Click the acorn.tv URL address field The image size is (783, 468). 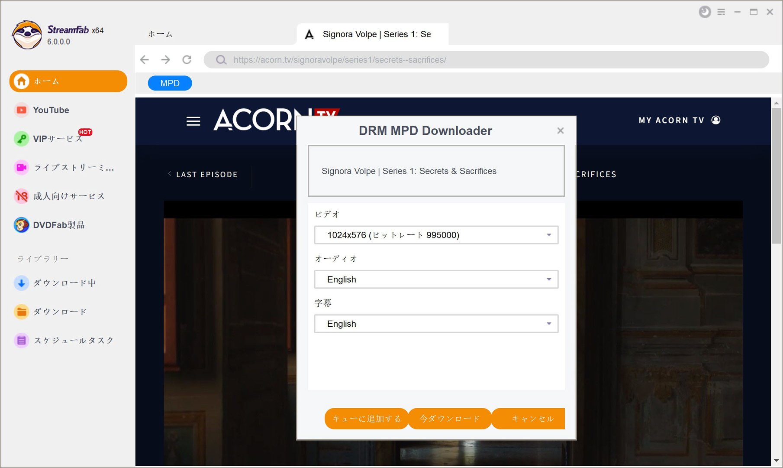point(486,60)
